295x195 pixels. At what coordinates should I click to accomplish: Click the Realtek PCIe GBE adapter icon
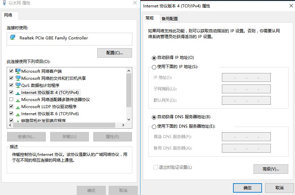pyautogui.click(x=13, y=38)
